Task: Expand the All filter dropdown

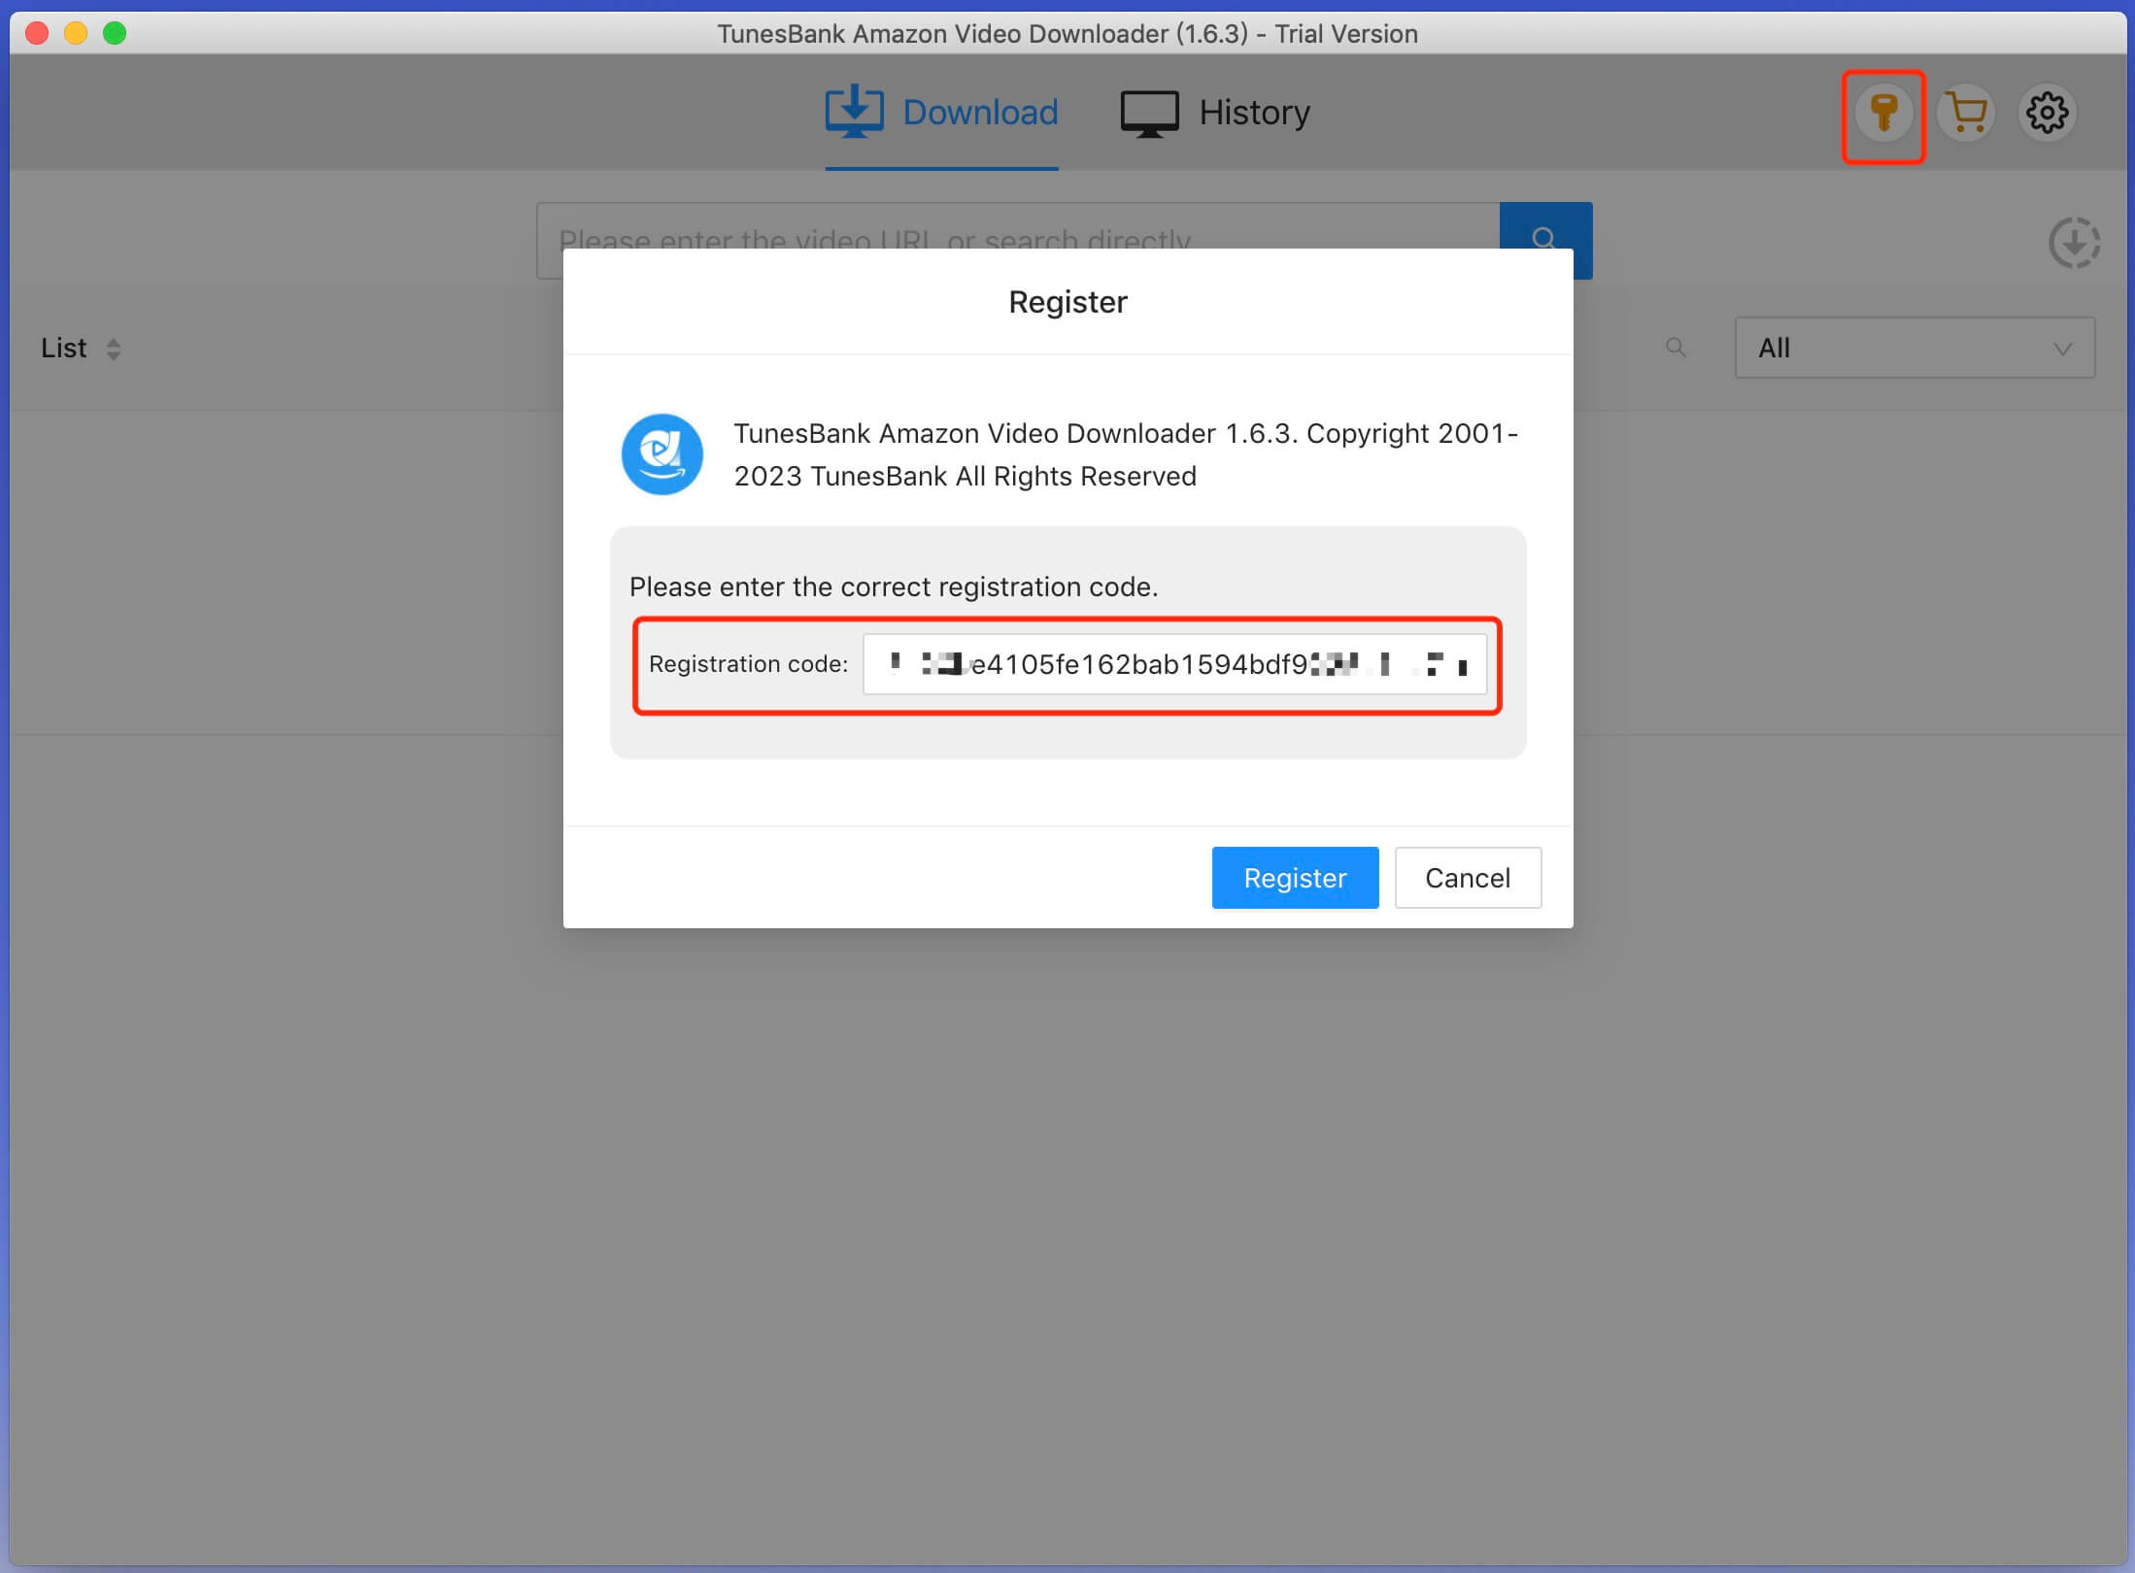Action: tap(1915, 348)
